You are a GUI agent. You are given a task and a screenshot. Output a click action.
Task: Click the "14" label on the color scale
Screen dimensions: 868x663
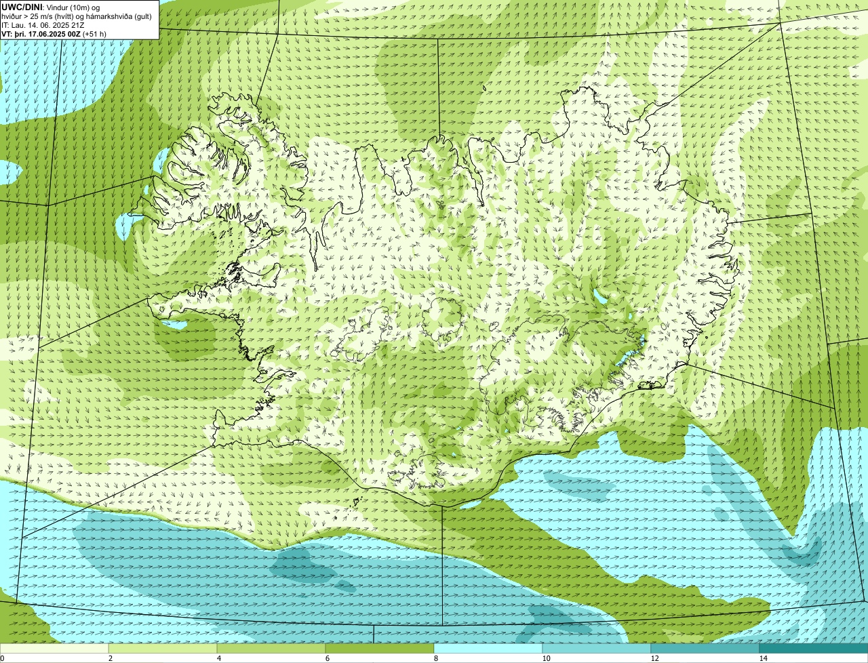coord(763,658)
